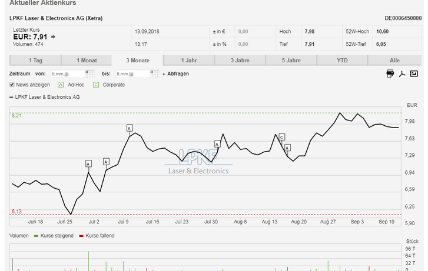Focus the 'von' start date field
428x271 pixels.
[67, 73]
